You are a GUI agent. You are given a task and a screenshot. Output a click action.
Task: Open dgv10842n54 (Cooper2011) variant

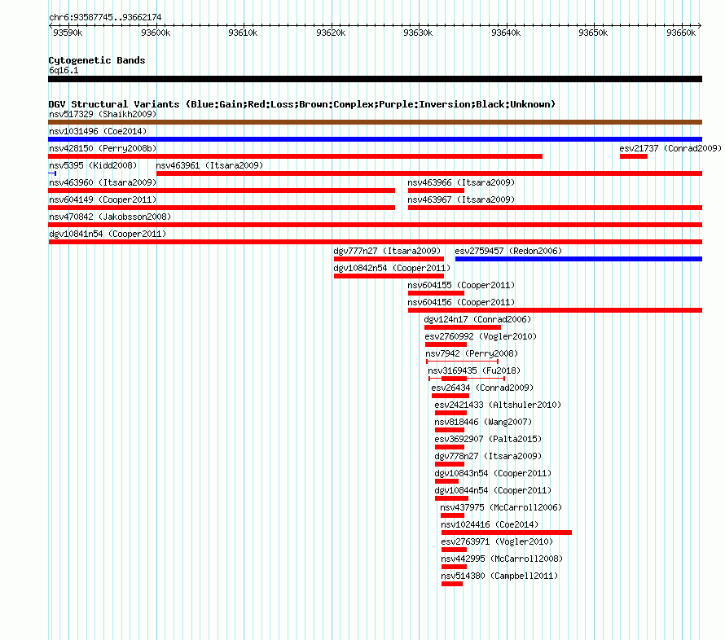[x=392, y=268]
